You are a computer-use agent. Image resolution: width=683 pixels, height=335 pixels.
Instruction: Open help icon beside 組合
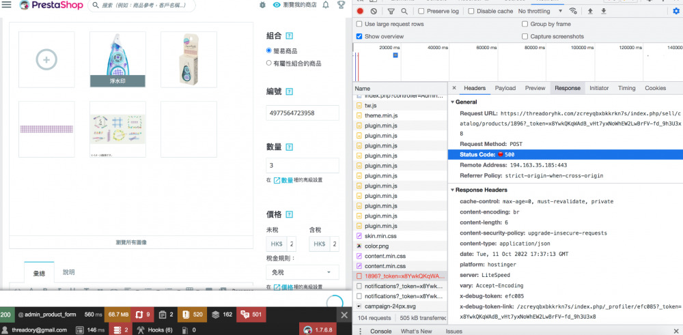coord(289,35)
